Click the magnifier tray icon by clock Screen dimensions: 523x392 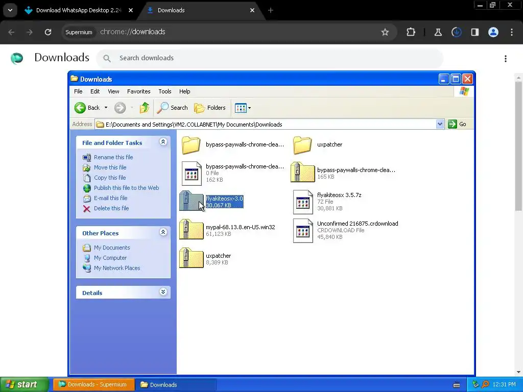pos(485,384)
